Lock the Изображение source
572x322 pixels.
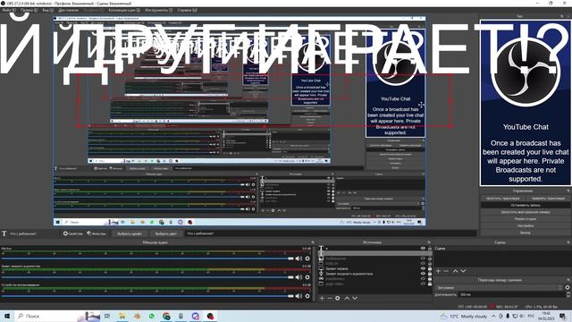click(430, 258)
